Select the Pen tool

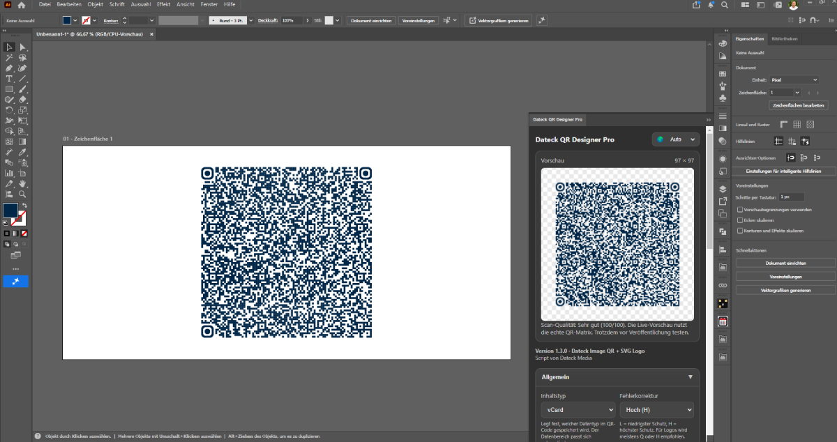9,68
